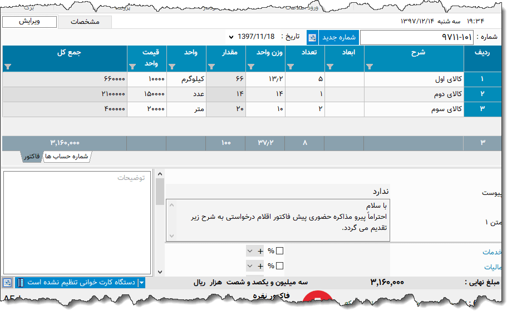Click the card reader device icon

coord(21,283)
